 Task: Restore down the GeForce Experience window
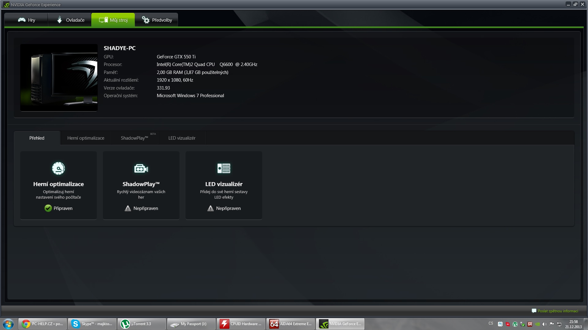tap(575, 4)
